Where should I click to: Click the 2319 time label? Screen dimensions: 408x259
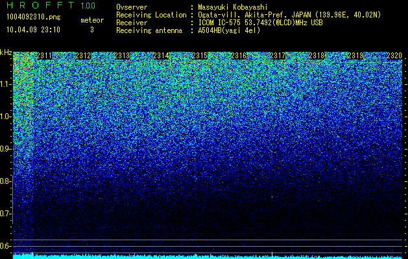point(355,56)
